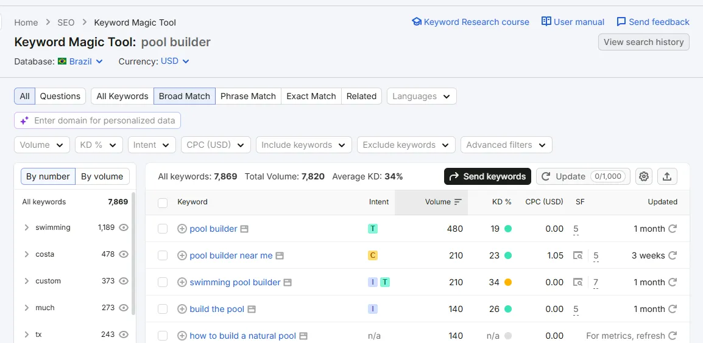The image size is (703, 343).
Task: Check the 'swimming pool builder' checkbox
Action: [163, 283]
